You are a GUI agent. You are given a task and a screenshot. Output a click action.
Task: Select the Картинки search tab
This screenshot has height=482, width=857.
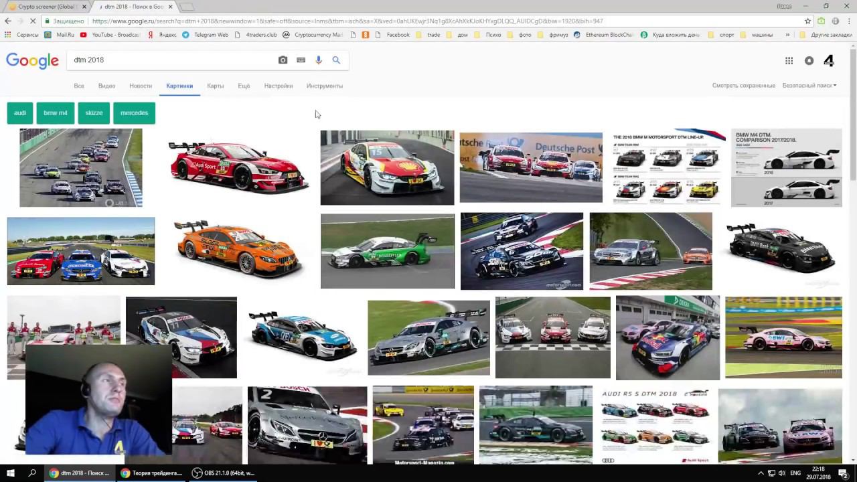pos(179,86)
